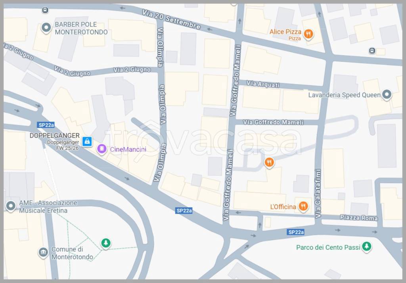Select the AME Associazione Musicale Eretina pin

pyautogui.click(x=11, y=206)
